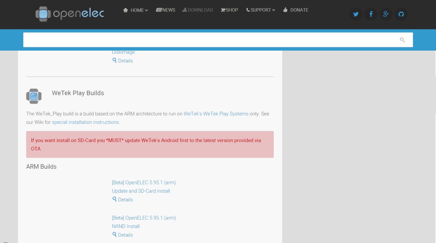Image resolution: width=436 pixels, height=243 pixels.
Task: Click the ARM Builds heading
Action: tap(41, 167)
